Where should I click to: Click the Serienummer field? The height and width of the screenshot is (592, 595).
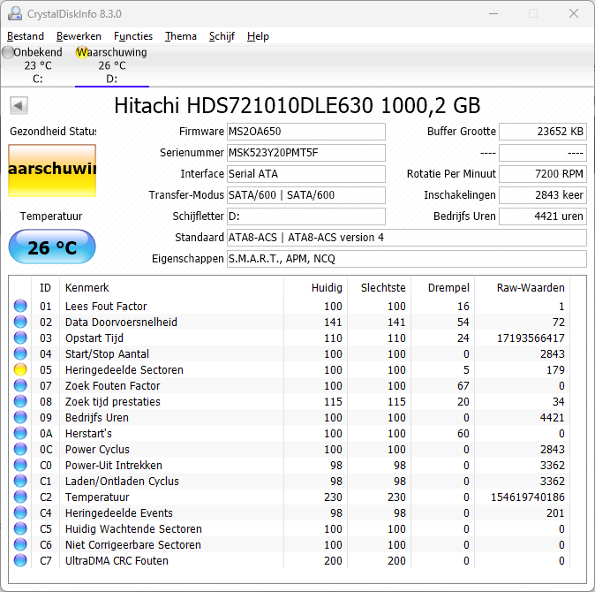click(x=305, y=153)
